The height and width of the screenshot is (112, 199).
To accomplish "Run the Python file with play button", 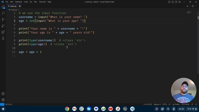I will tap(187, 6).
